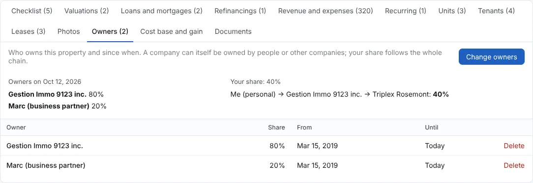Image resolution: width=533 pixels, height=183 pixels.
Task: Click Mar 15, 2019 in the Marc row
Action: point(317,165)
